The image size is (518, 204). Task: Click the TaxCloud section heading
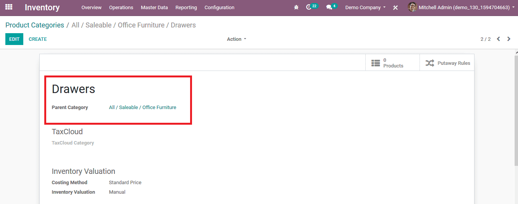(x=67, y=132)
